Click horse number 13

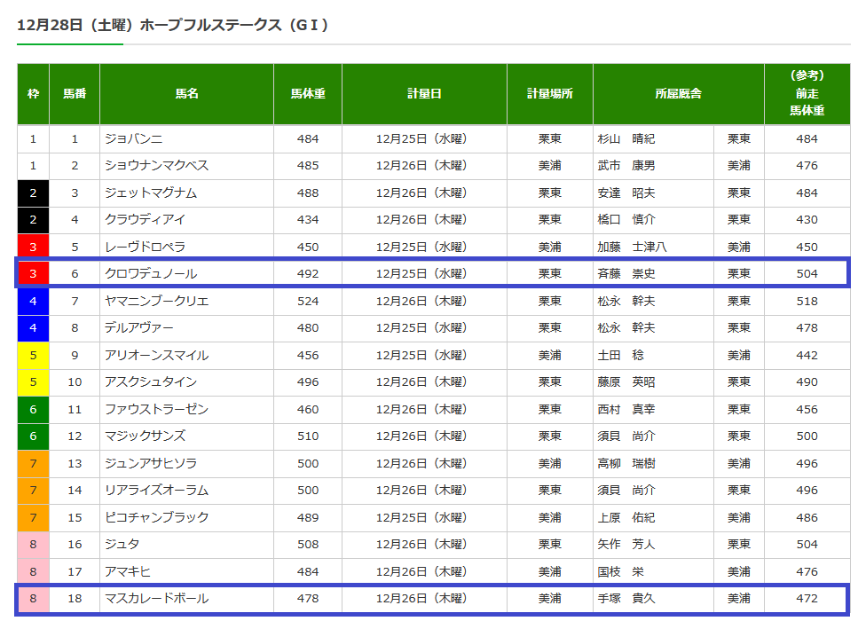pyautogui.click(x=75, y=464)
